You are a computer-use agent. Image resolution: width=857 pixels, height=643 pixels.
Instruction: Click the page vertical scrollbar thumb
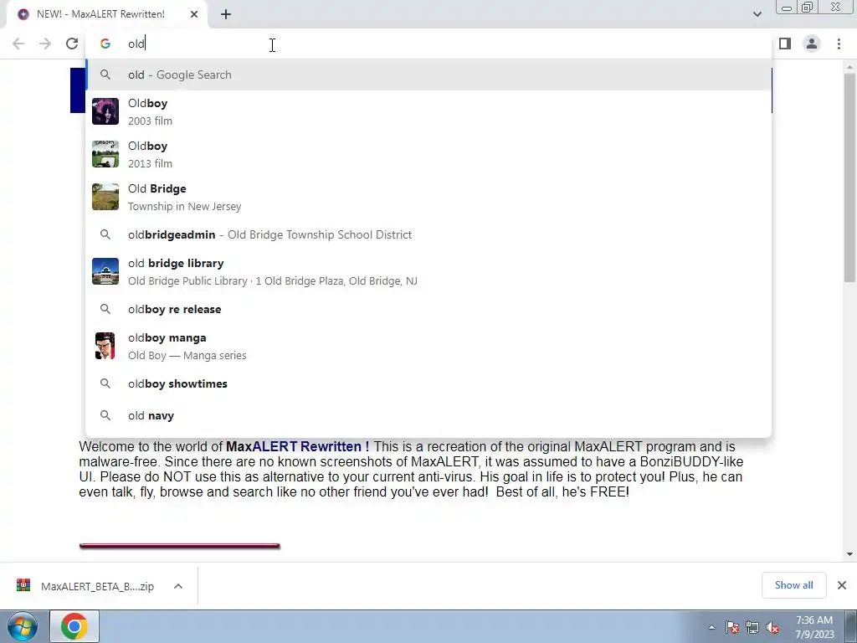849,177
